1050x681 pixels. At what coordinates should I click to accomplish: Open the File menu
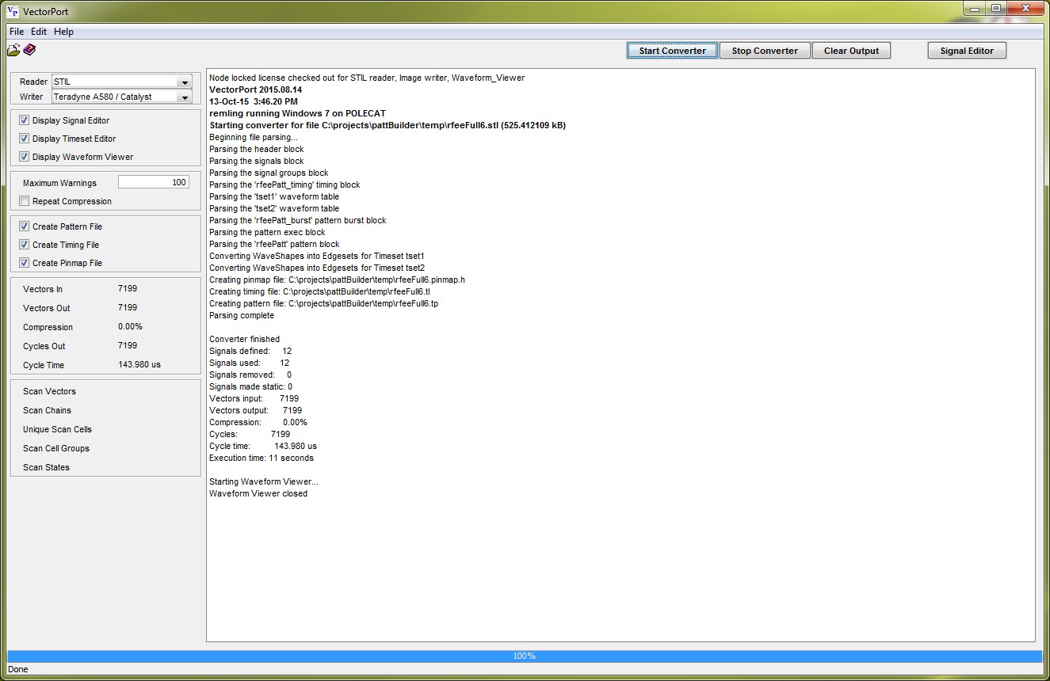[17, 32]
